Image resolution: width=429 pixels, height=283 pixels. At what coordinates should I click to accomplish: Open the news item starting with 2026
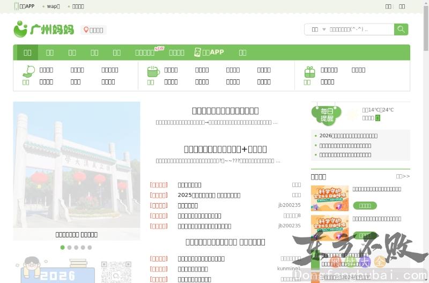point(348,136)
